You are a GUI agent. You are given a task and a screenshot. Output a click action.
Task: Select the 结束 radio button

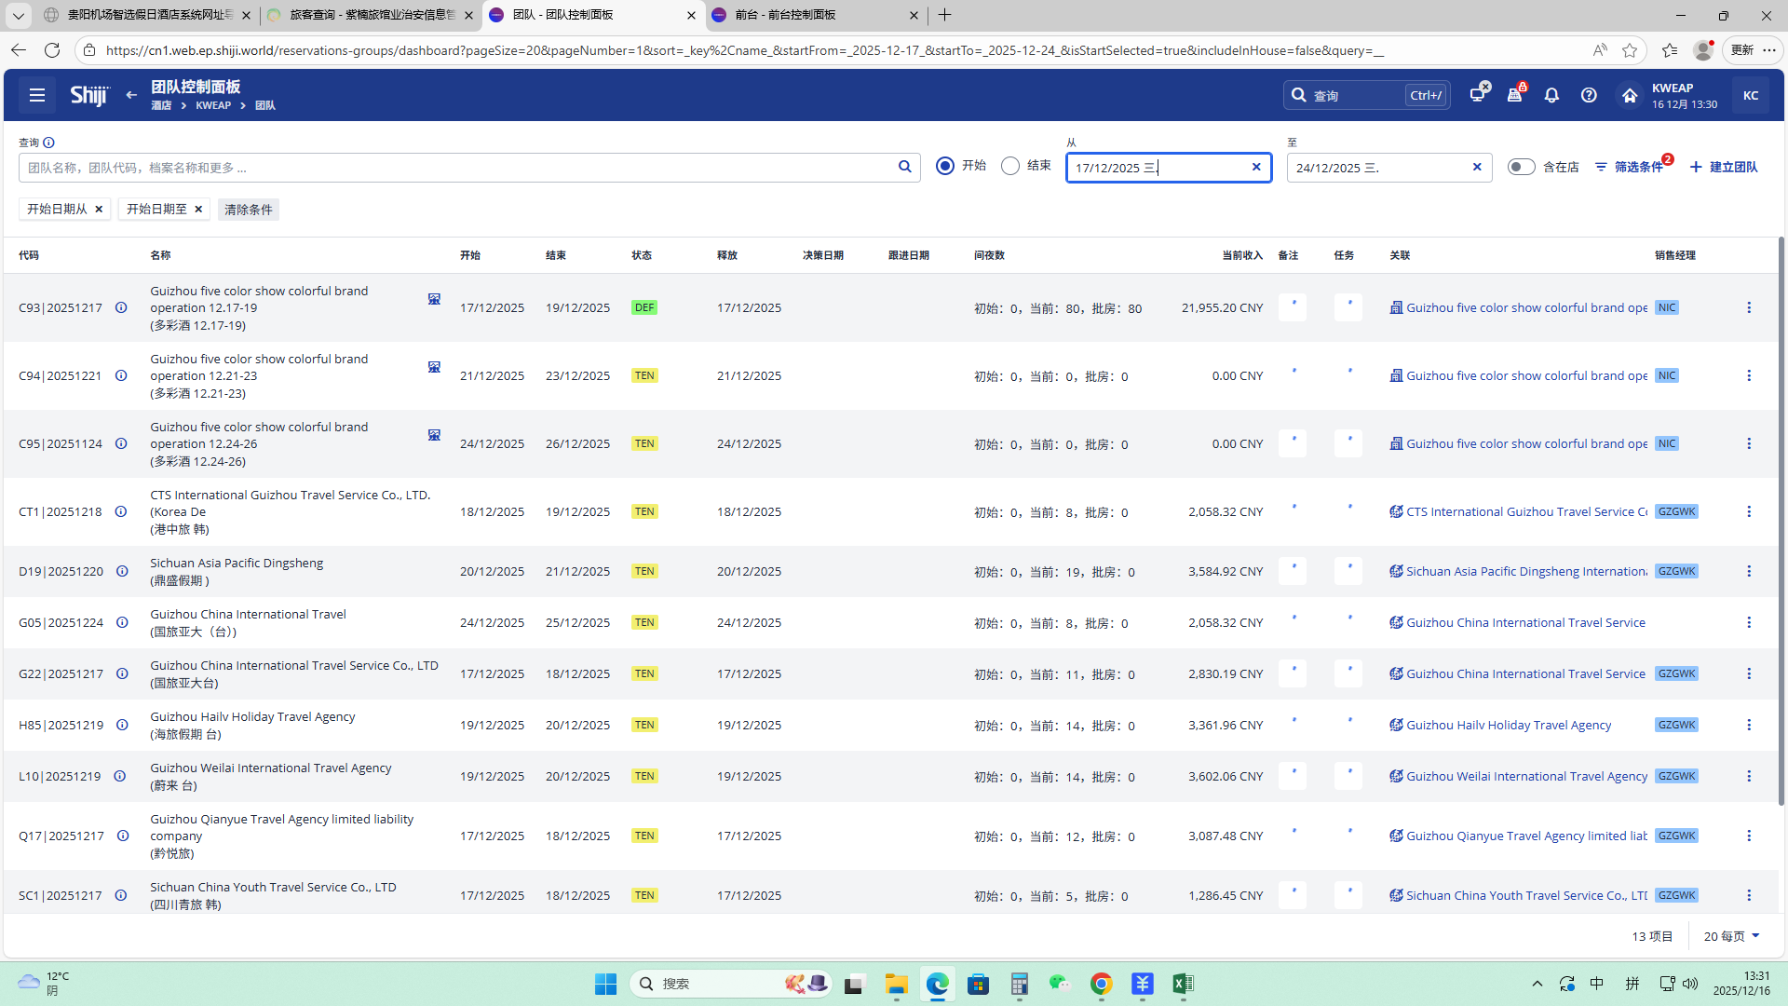pyautogui.click(x=1010, y=166)
